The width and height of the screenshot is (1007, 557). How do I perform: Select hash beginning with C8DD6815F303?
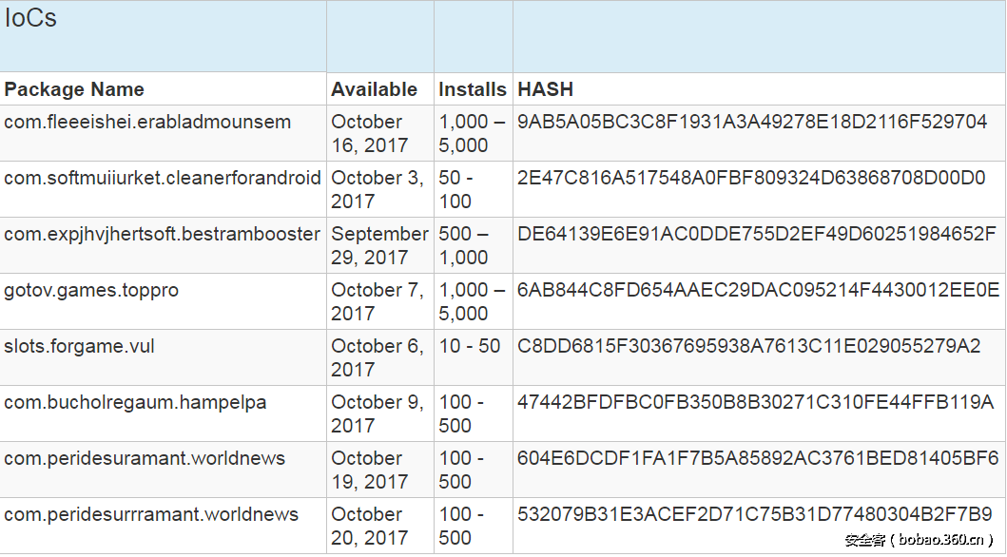pos(748,346)
